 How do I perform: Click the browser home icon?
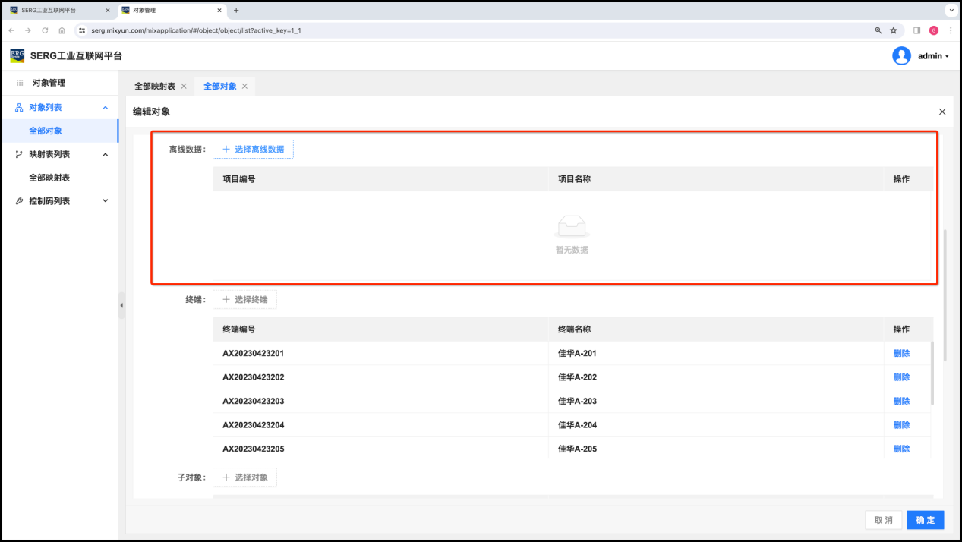62,30
